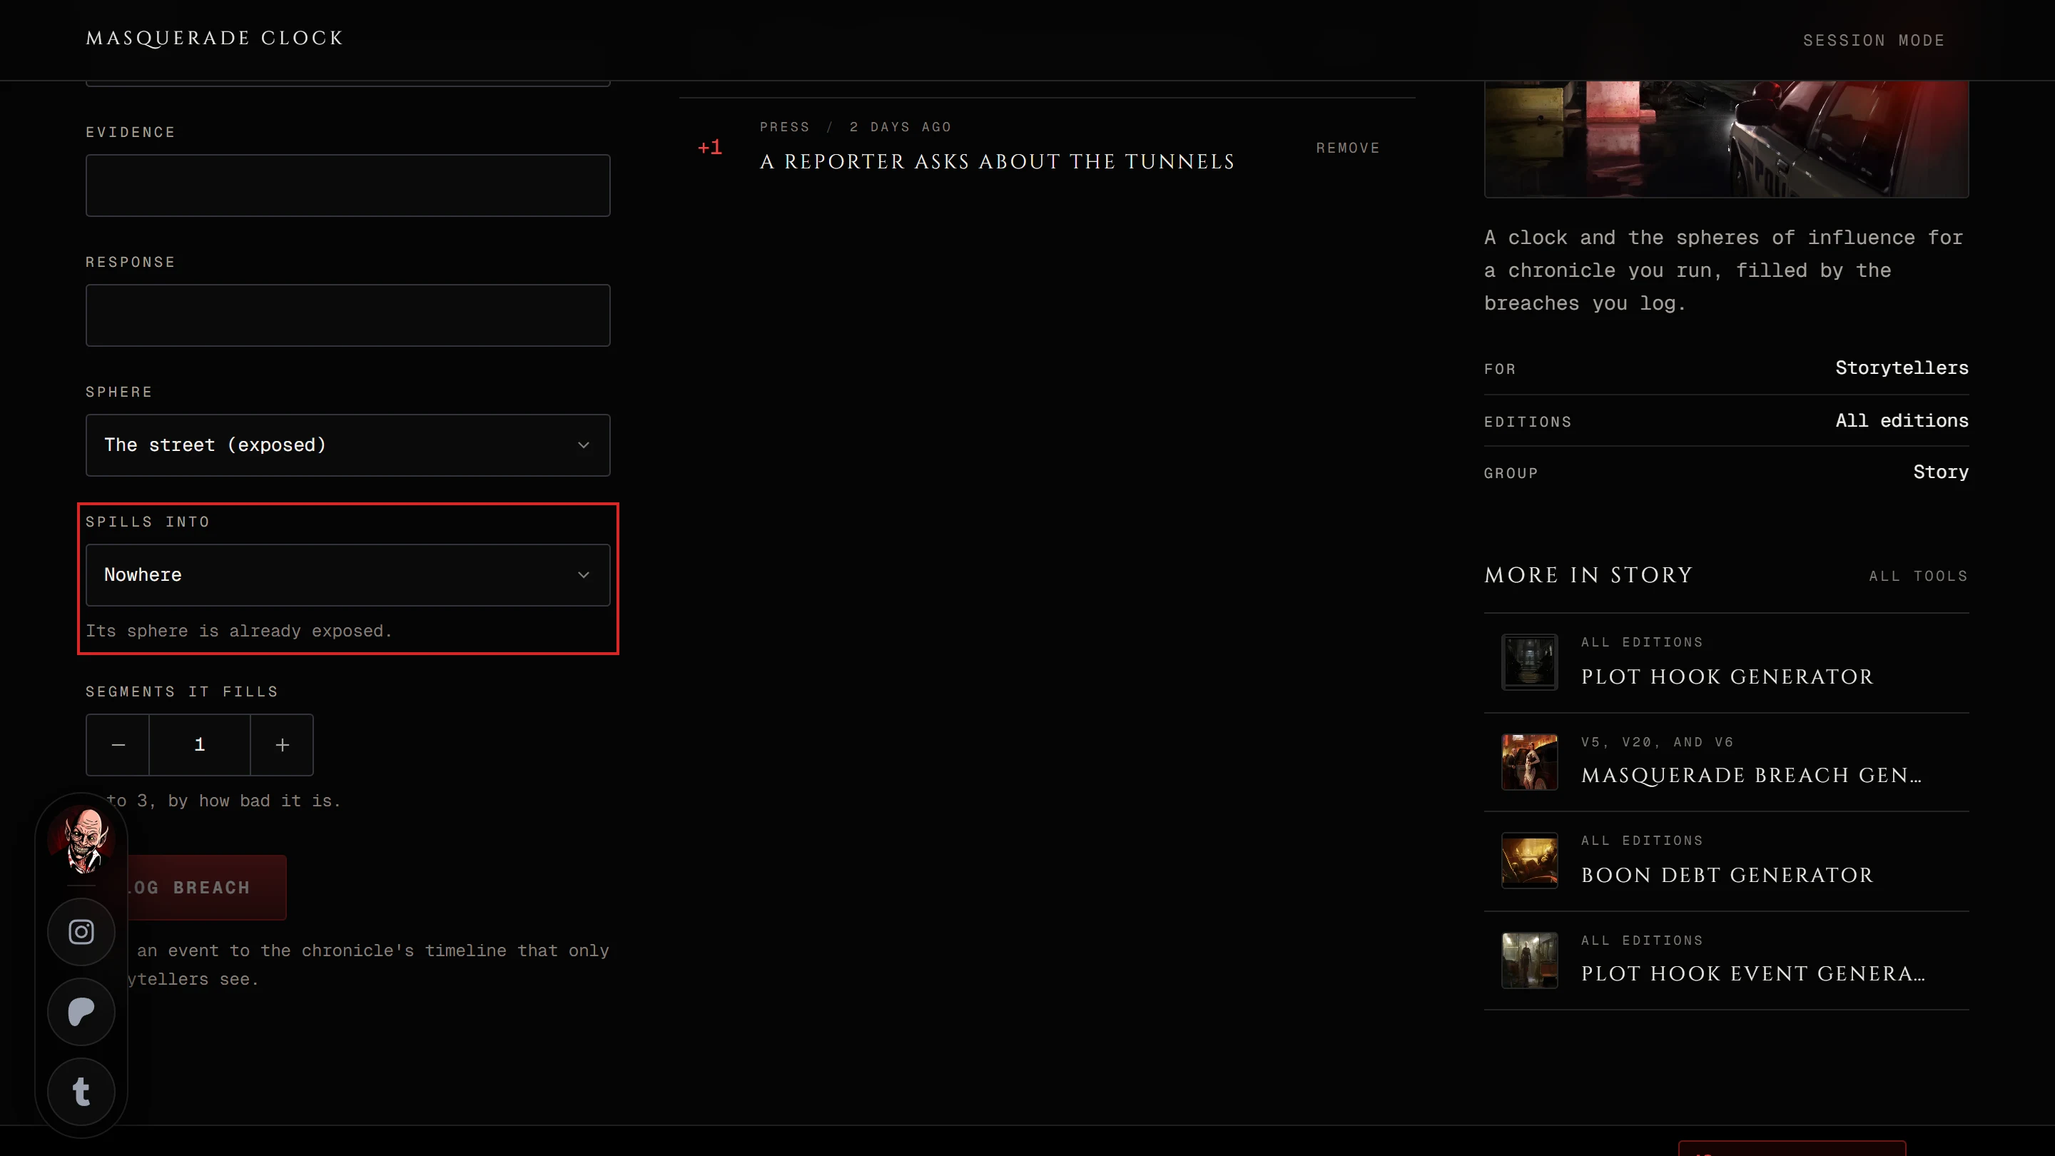Increase segments with the plus button

[x=283, y=744]
